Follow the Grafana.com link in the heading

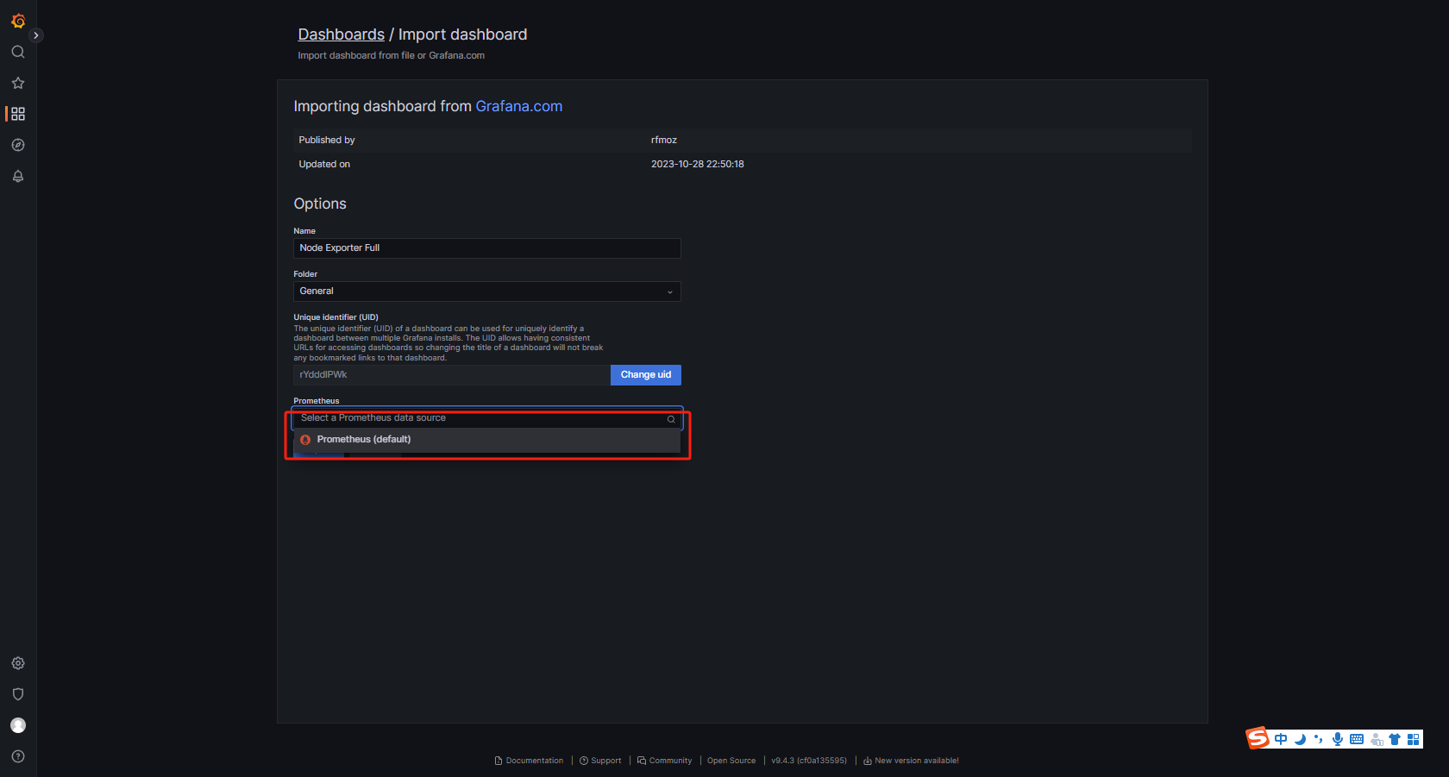point(519,106)
